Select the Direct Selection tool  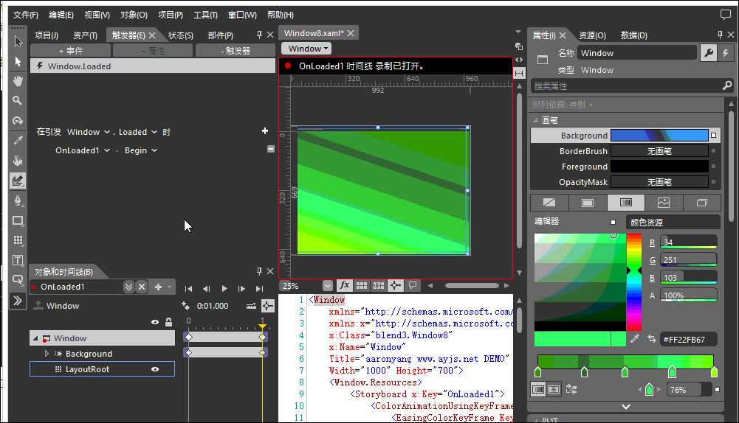pos(18,62)
